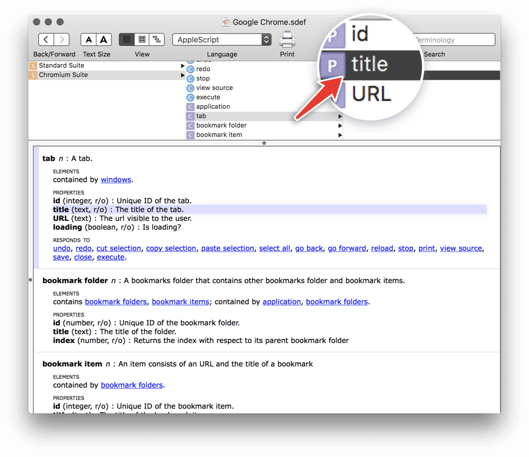Expand the bookmark item class arrow
Viewport: 529px width, 457px height.
(340, 135)
